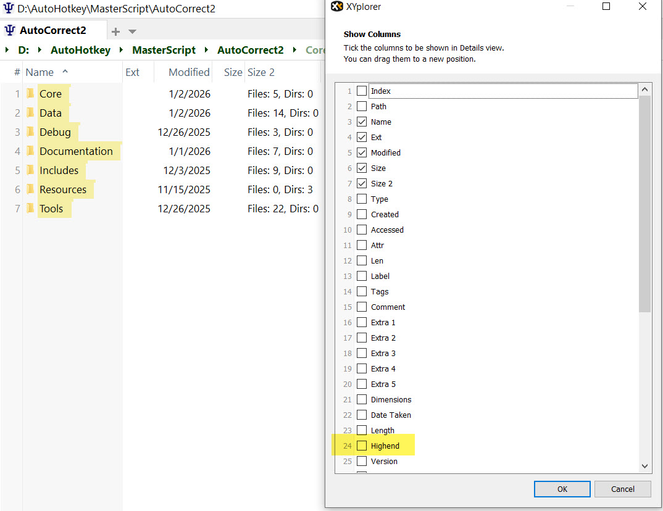
Task: Click the column list scroll down arrow
Action: (644, 467)
